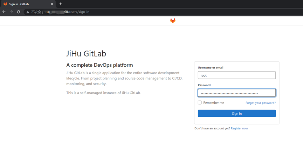This screenshot has width=303, height=143.
Task: Focus the Password field
Action: [237, 93]
